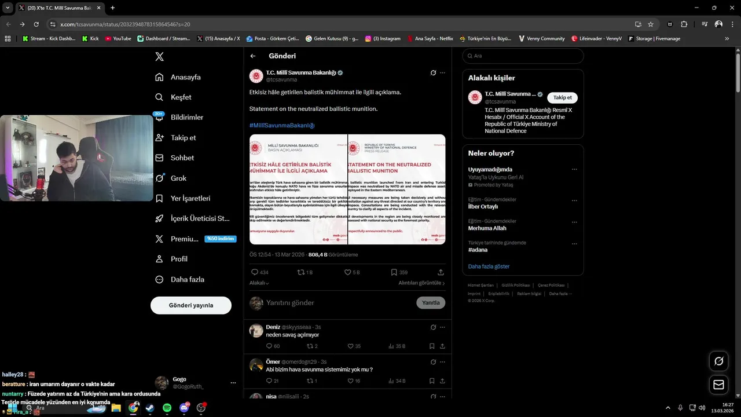The height and width of the screenshot is (417, 741).
Task: Open the Turkish press release image
Action: pyautogui.click(x=298, y=189)
